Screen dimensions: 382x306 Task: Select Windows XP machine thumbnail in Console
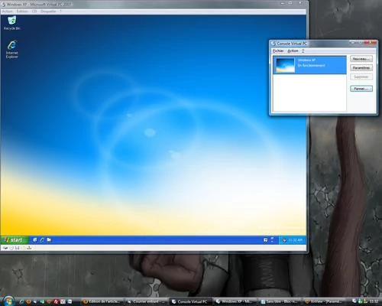[x=285, y=65]
